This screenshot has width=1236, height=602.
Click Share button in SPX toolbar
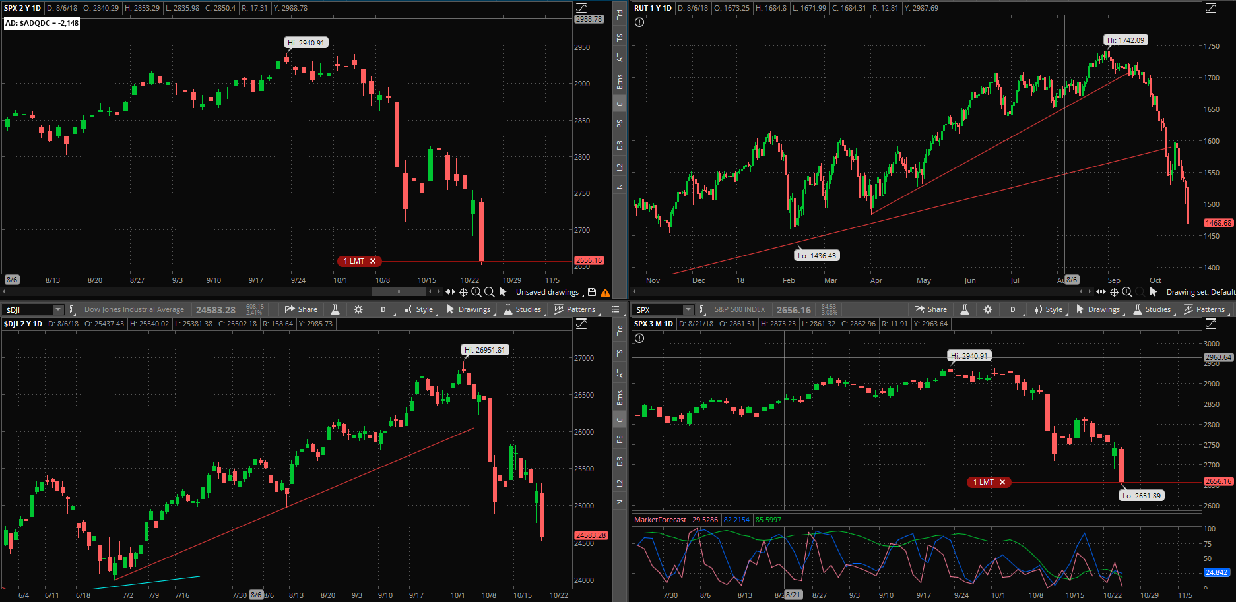(x=931, y=309)
